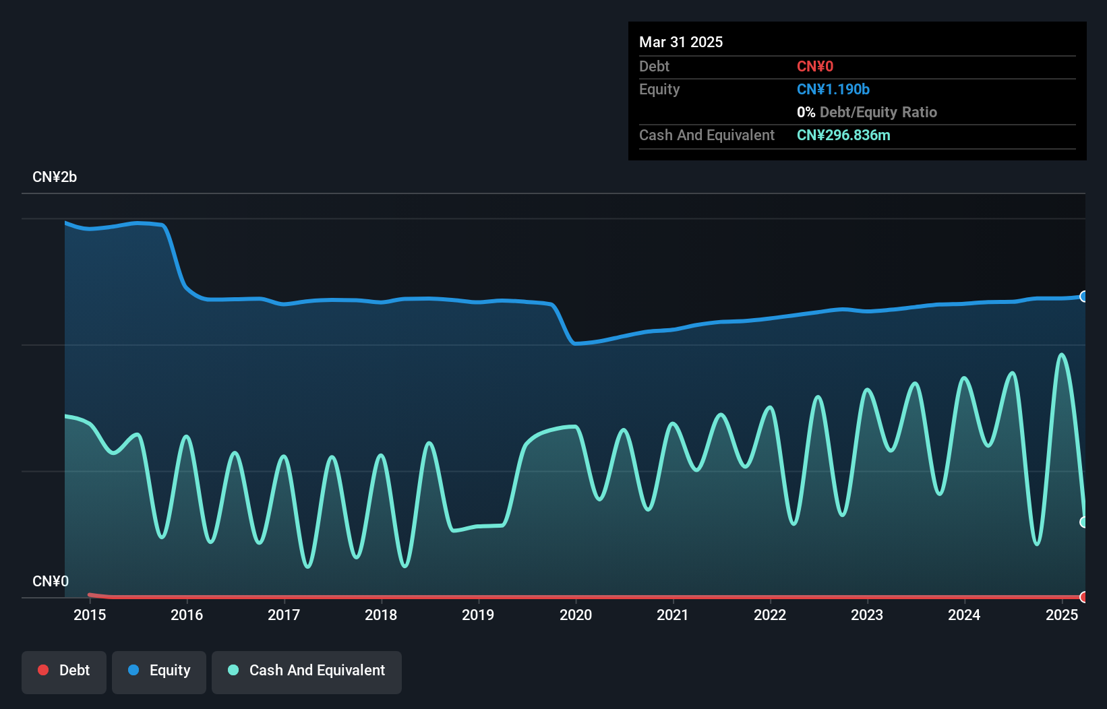Click the 2023 x-axis year label
This screenshot has width=1107, height=709.
pos(867,615)
